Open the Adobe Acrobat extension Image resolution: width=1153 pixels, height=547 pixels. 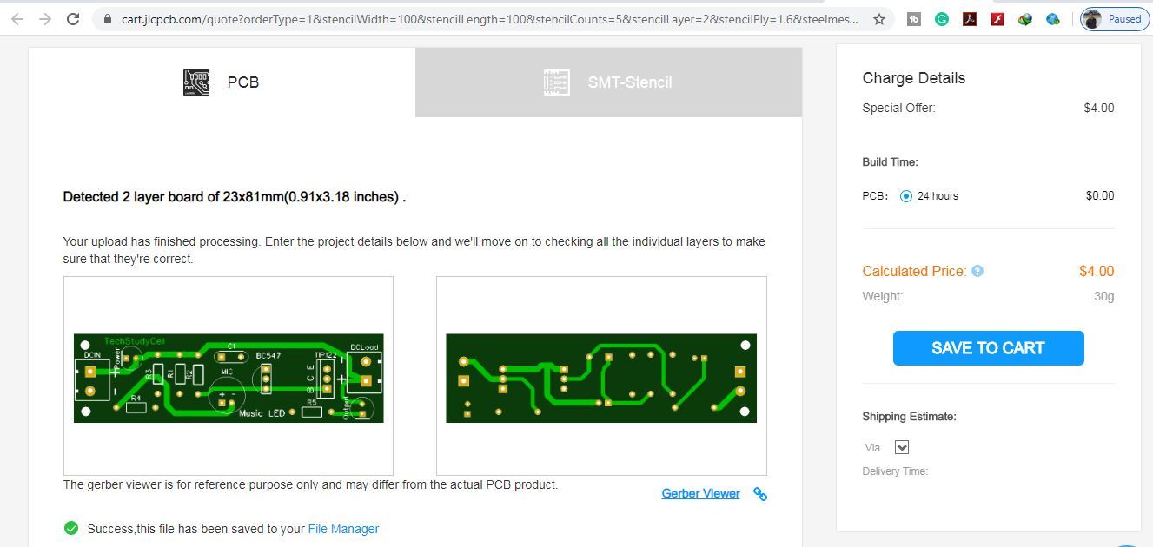coord(970,18)
